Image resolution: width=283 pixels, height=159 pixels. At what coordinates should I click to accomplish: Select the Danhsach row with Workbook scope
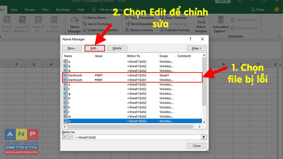click(x=132, y=80)
